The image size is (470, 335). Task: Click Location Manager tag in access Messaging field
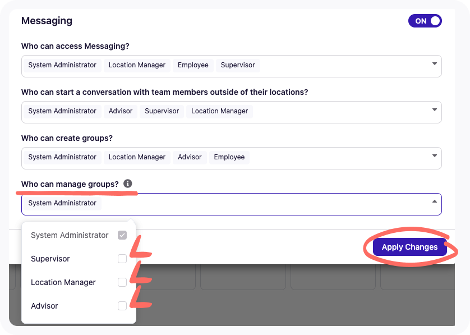click(x=137, y=65)
